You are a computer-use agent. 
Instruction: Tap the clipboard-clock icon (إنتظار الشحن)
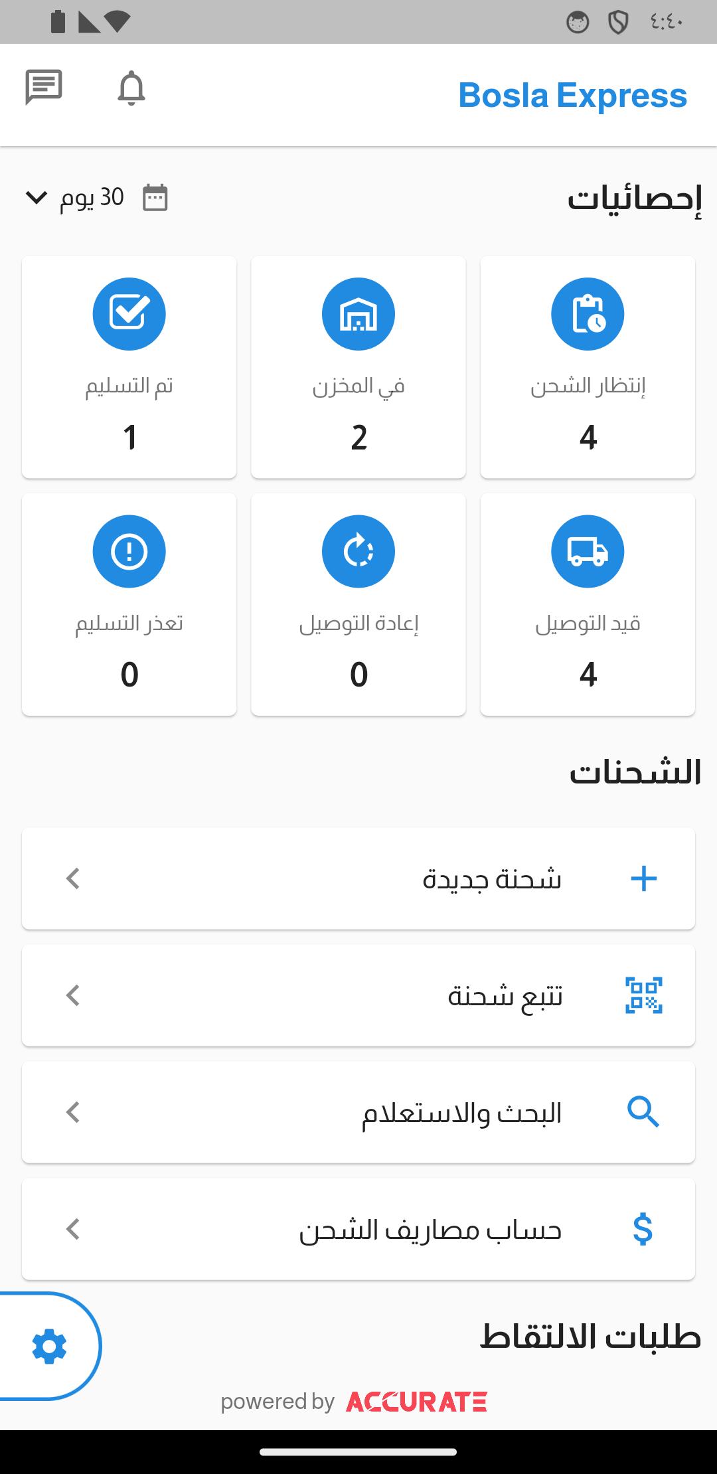coord(588,313)
